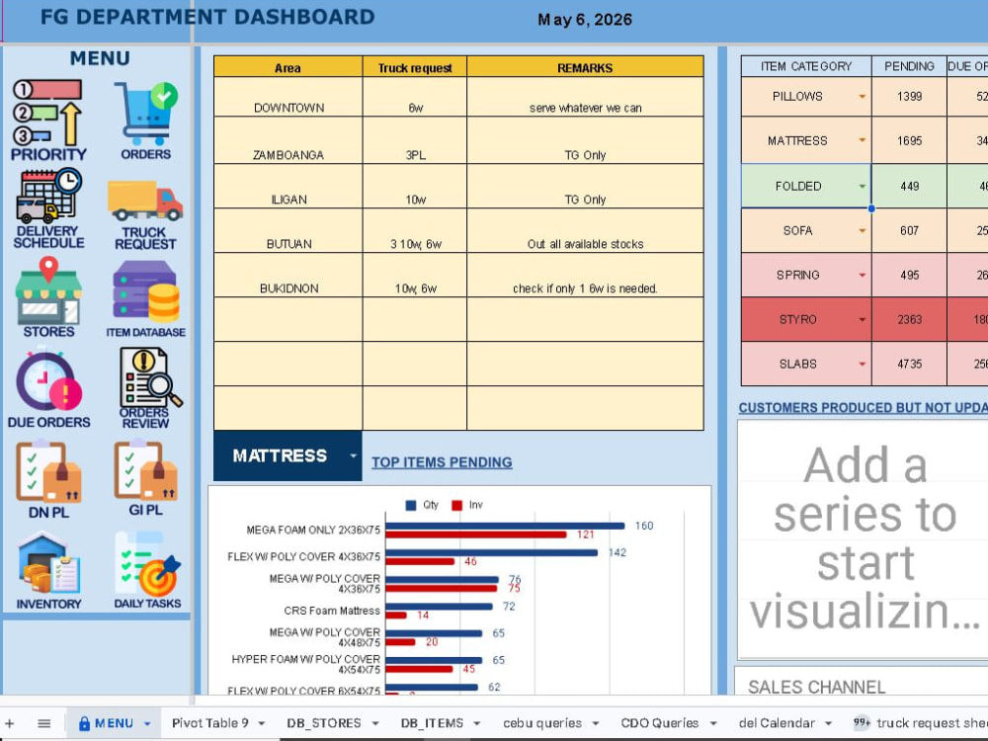
Task: Click the REMARKS column header
Action: click(585, 67)
